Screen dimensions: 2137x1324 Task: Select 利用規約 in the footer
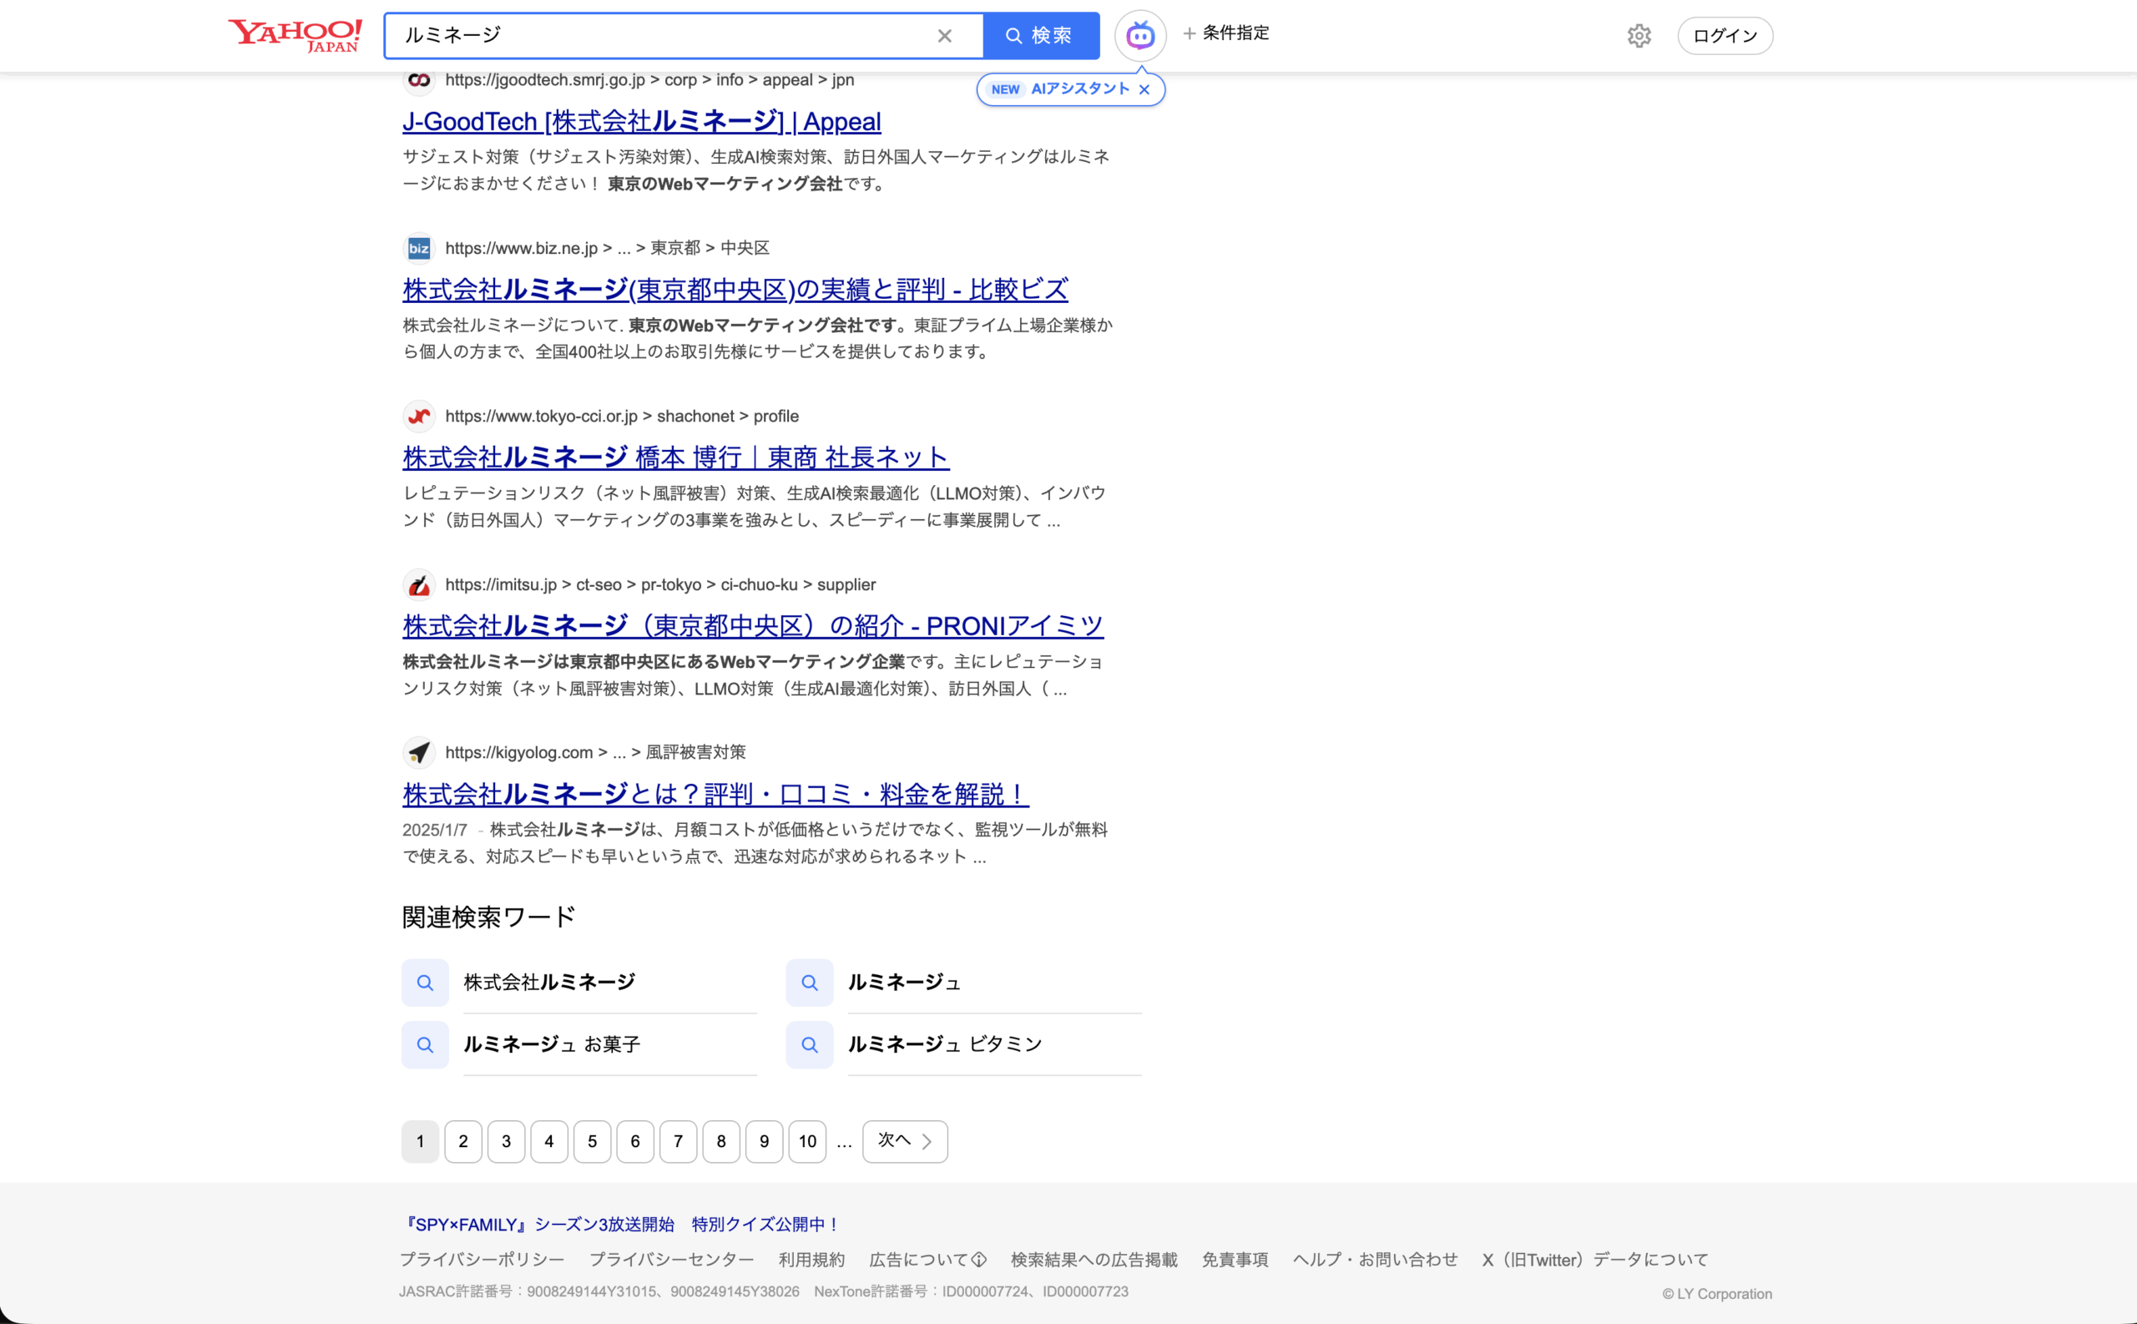click(811, 1258)
